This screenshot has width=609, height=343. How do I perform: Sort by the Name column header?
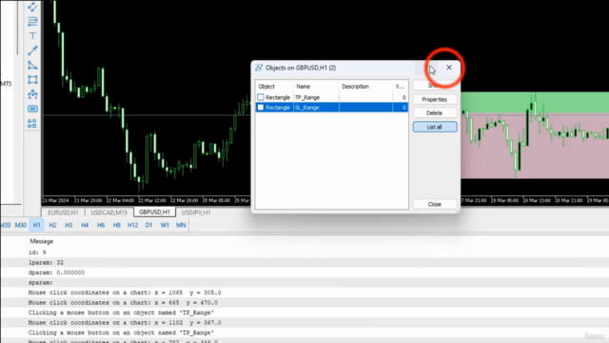click(316, 87)
